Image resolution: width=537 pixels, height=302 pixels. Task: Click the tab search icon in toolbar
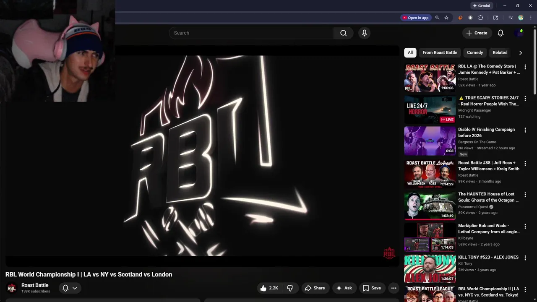point(495,18)
